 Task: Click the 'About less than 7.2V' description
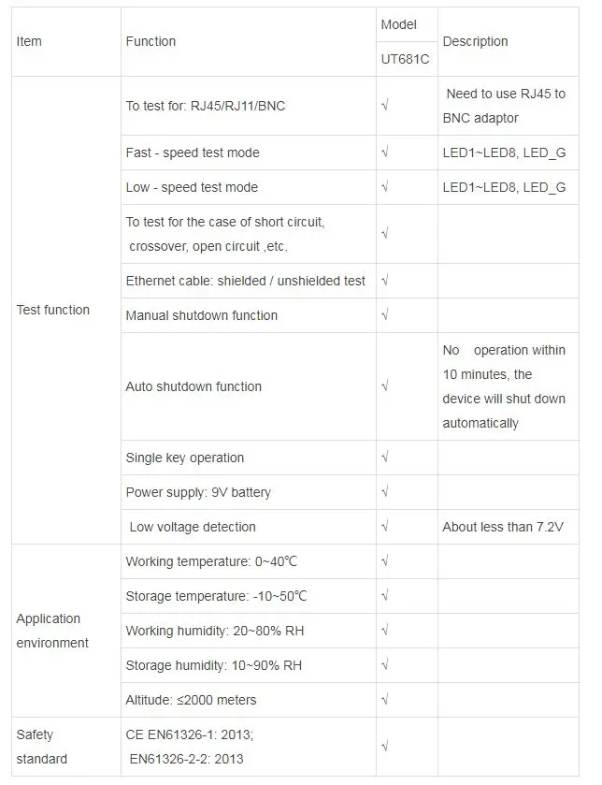coord(503,527)
